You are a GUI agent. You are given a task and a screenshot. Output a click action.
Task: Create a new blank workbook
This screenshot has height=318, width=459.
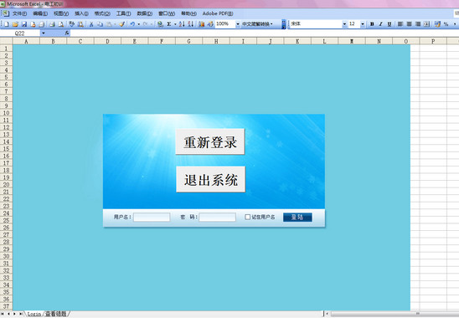click(6, 24)
